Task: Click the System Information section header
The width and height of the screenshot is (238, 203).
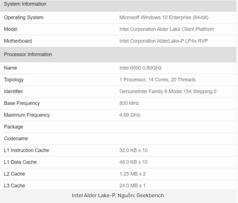Action: 25,4
